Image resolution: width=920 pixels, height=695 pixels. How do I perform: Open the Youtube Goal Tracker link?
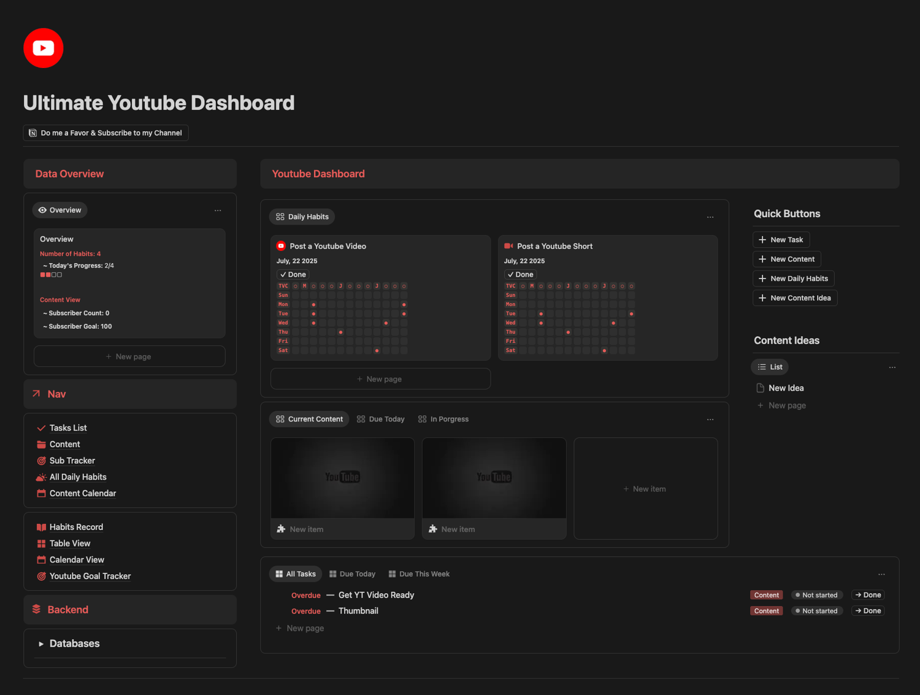coord(90,576)
